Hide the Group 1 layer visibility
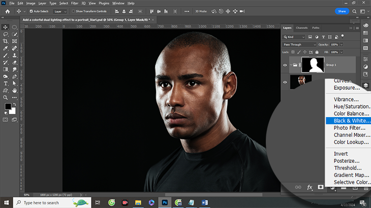This screenshot has height=208, width=371. (x=285, y=65)
